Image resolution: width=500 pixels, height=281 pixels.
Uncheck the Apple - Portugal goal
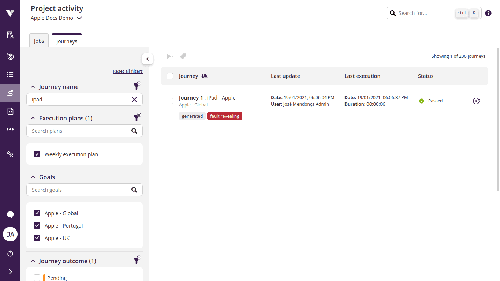(37, 226)
